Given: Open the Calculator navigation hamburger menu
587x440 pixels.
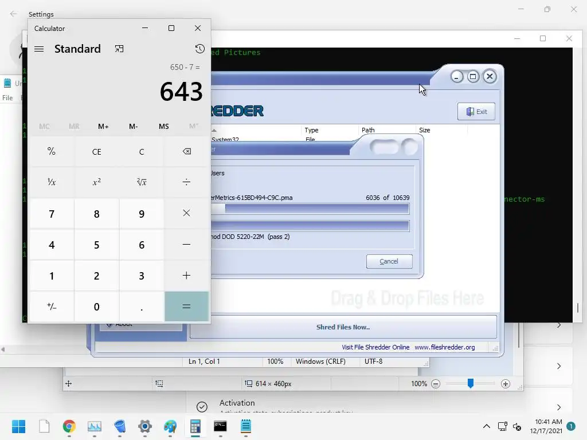Looking at the screenshot, I should coord(39,49).
